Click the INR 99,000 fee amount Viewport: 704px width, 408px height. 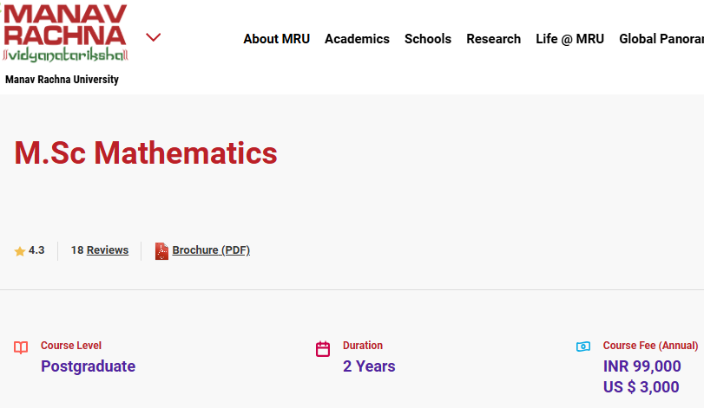coord(641,366)
